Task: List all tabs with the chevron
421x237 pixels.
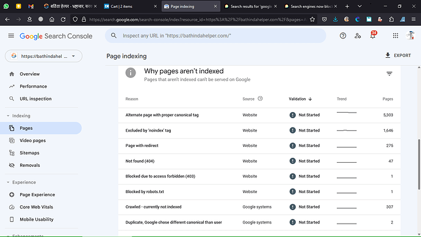Action: (359, 6)
